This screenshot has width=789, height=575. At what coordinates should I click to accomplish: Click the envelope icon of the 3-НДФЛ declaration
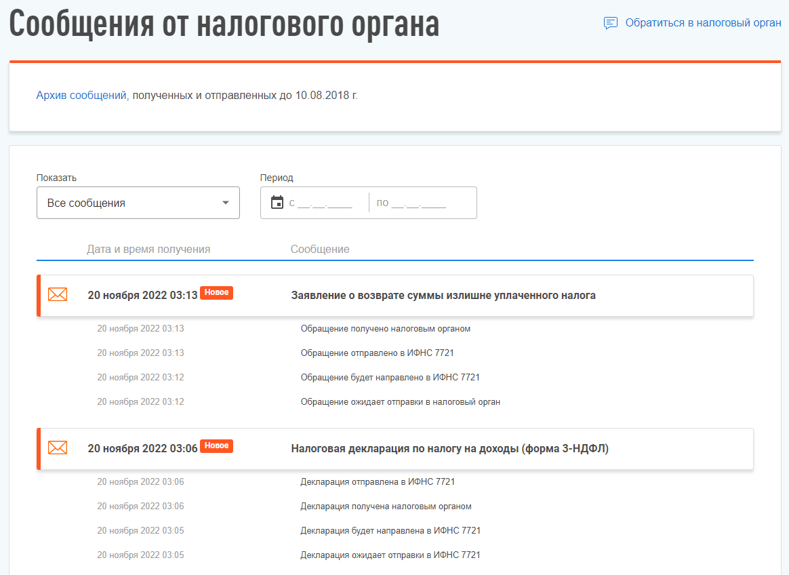point(58,448)
